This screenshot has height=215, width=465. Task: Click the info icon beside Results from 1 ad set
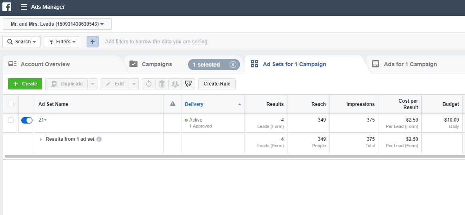(99, 139)
